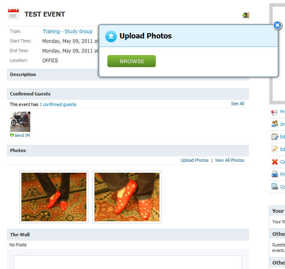Click the pencil note edit icon

coord(275,149)
